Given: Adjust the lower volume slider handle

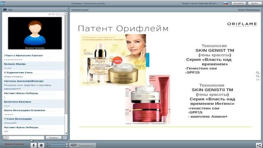Looking at the screenshot, I should coord(67,146).
